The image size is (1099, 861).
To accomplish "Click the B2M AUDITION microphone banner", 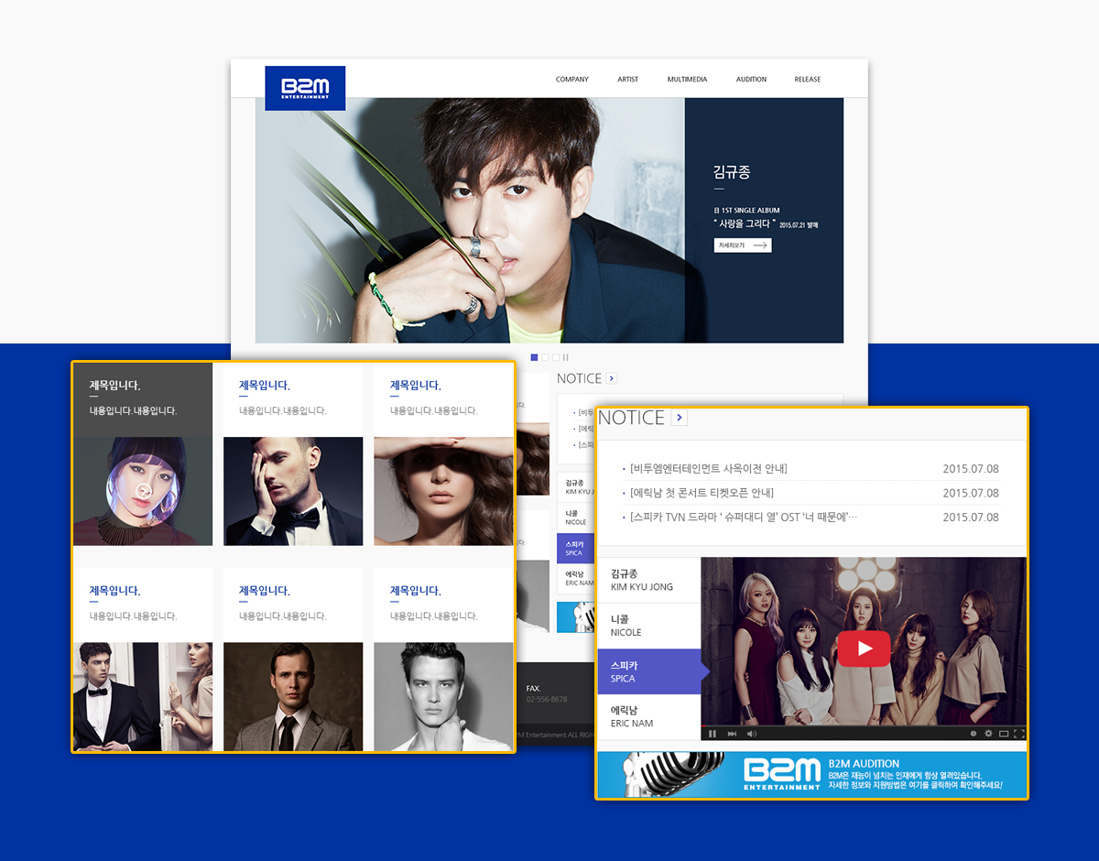I will point(811,775).
